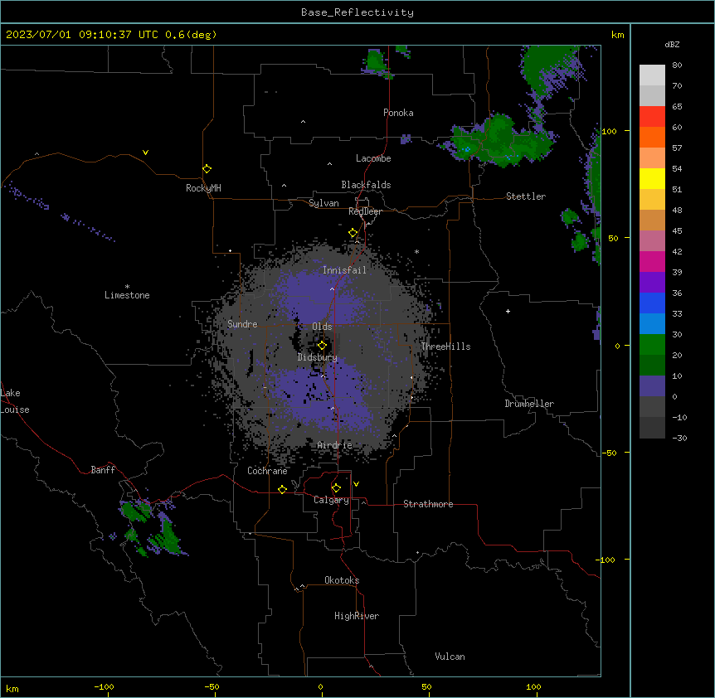Click the 2023/07/01 09:10:37 UTC timestamp
The width and height of the screenshot is (715, 698).
click(81, 35)
